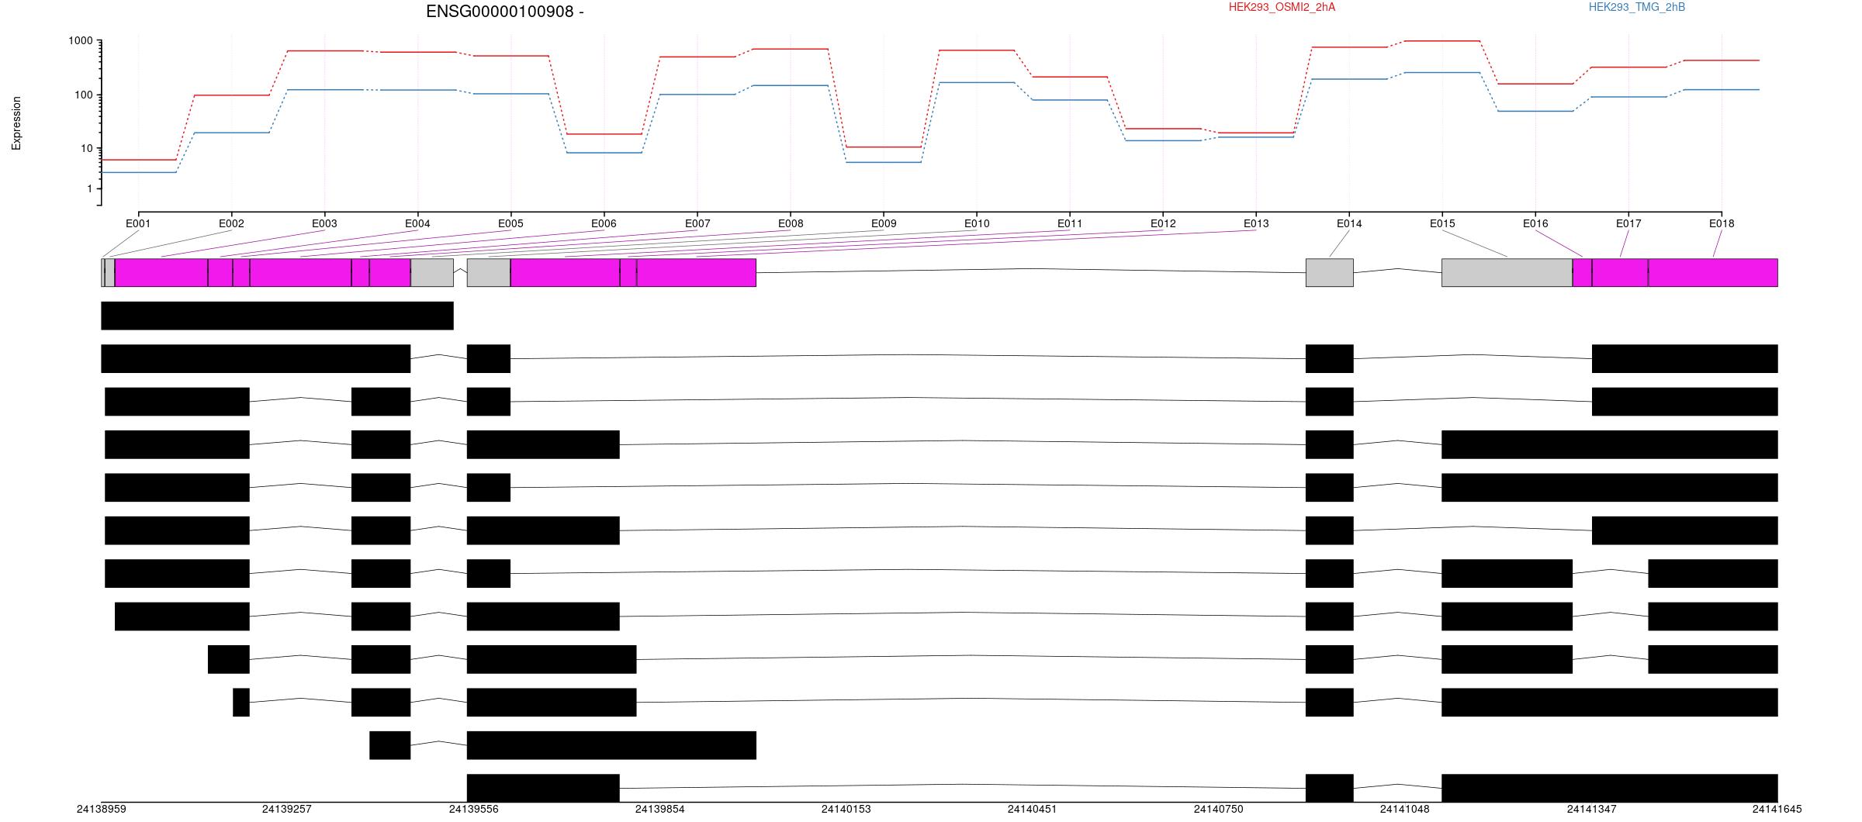Click genomic coordinate 24139556
Viewport: 1862px width, 822px height.
[x=474, y=809]
